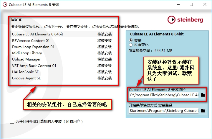Browse folder for Start menu shortcut path
The width and height of the screenshot is (212, 139).
click(203, 111)
